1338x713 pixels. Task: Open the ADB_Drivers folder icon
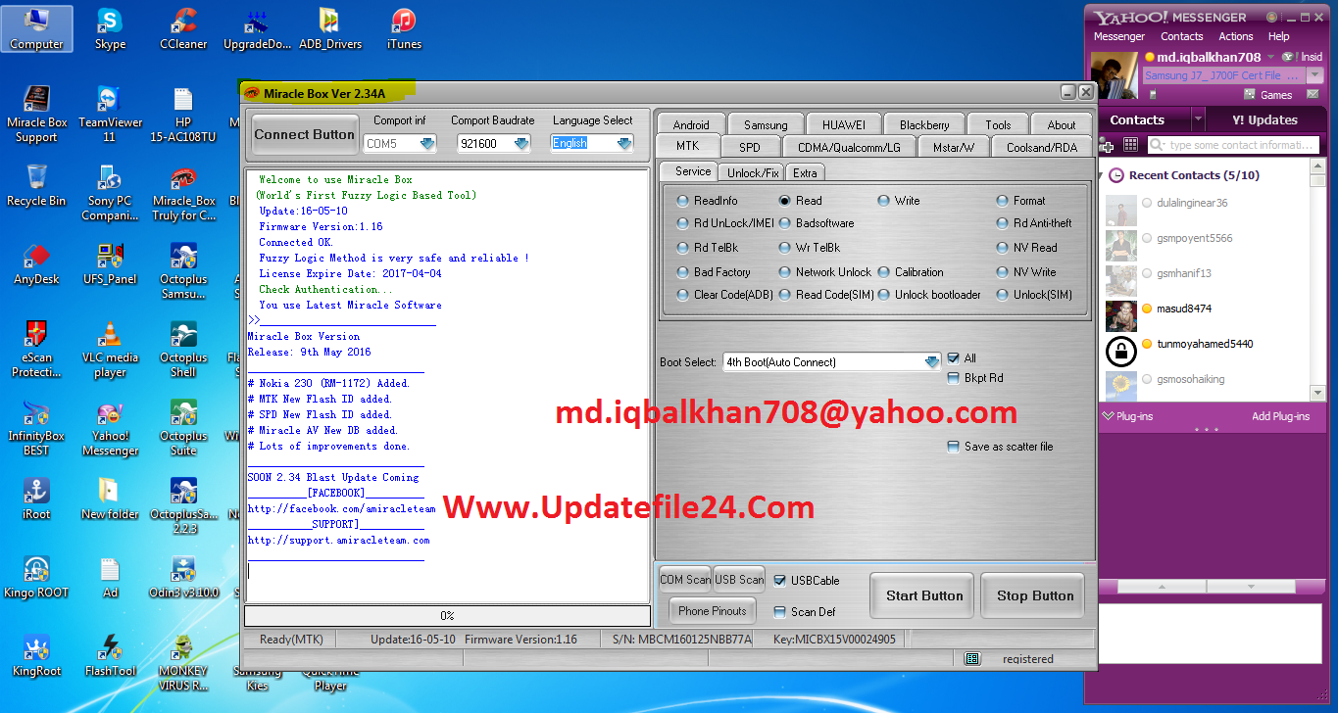(x=330, y=29)
